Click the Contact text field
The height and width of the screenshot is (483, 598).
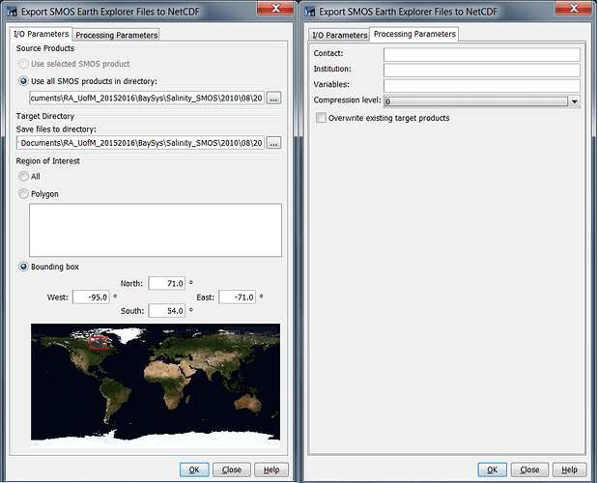(x=482, y=54)
